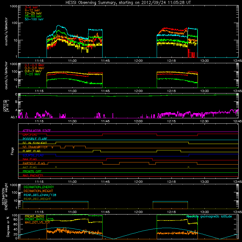Screen dimensions: 242x242
Task: Click the A0.1 tick label on GOES plot
Action: point(14,117)
